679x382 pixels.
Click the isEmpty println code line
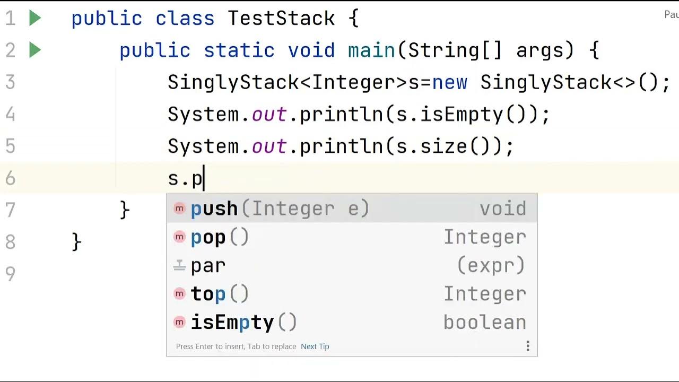(359, 115)
